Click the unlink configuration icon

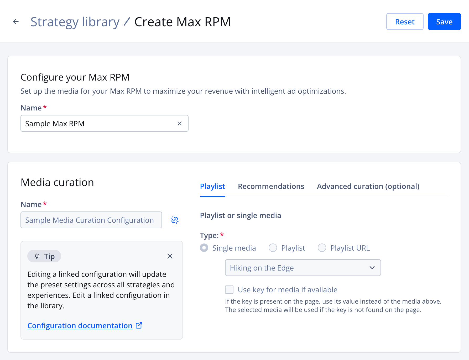coord(174,220)
